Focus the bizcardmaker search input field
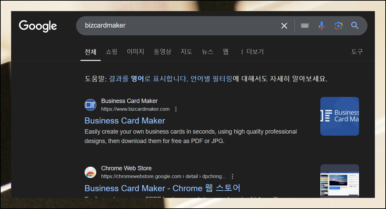The image size is (386, 209). coord(180,26)
